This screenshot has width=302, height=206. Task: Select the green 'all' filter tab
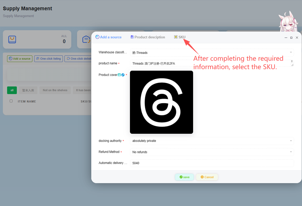coord(12,90)
